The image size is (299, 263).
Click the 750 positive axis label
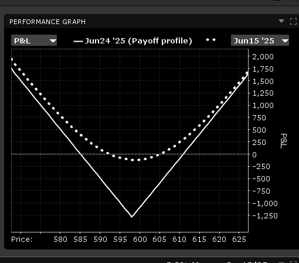[x=259, y=118]
